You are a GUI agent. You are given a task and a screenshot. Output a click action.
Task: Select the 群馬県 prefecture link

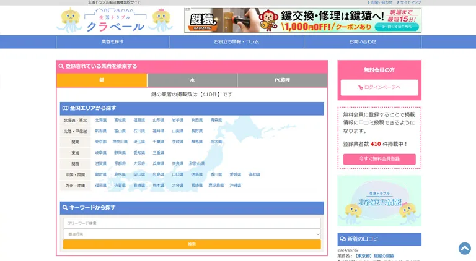196,142
